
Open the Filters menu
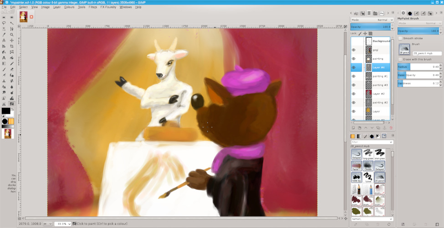tap(92, 7)
